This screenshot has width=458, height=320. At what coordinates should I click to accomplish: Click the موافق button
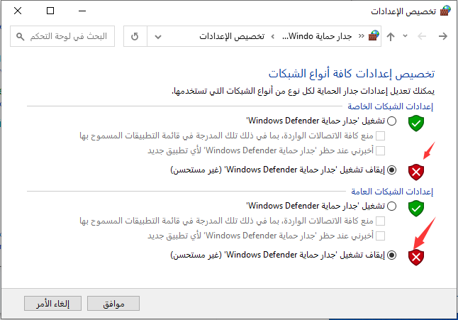tap(113, 304)
